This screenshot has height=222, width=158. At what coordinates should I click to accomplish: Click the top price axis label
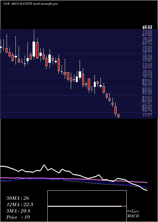tap(147, 27)
